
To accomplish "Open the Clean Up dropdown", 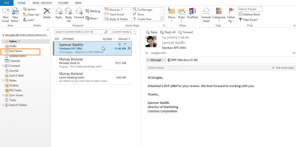I will 32,15.
